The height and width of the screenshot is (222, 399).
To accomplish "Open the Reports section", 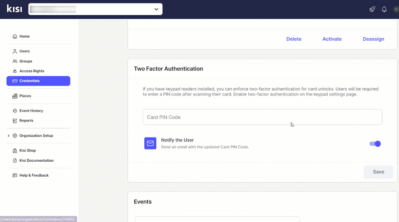I will tap(26, 121).
